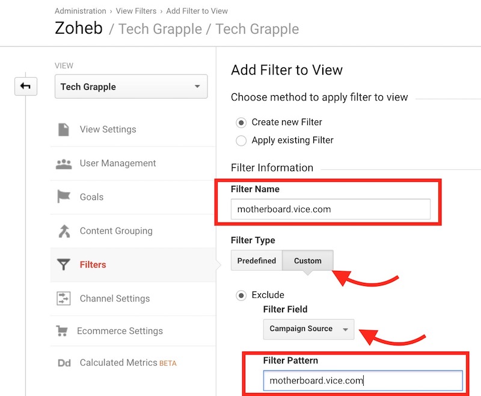Click the Content Grouping figure icon
The height and width of the screenshot is (396, 481).
[x=63, y=230]
